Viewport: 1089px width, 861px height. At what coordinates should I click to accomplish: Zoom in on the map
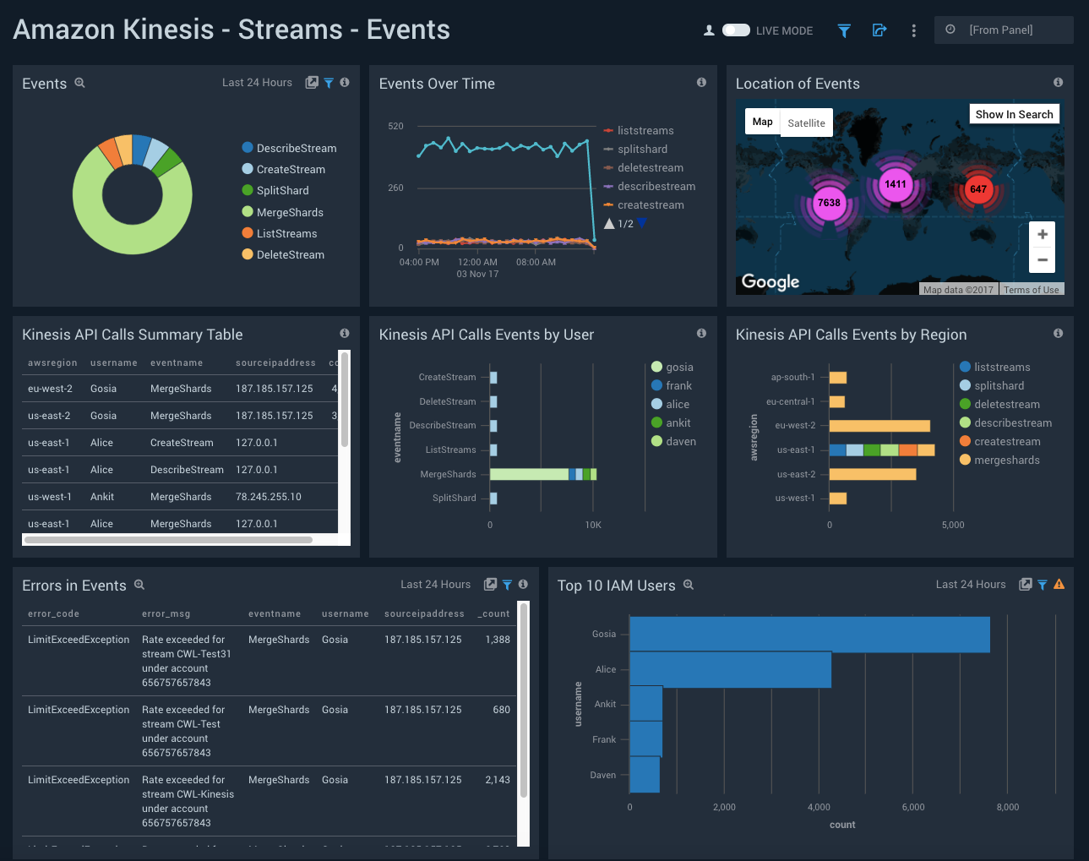click(1042, 234)
